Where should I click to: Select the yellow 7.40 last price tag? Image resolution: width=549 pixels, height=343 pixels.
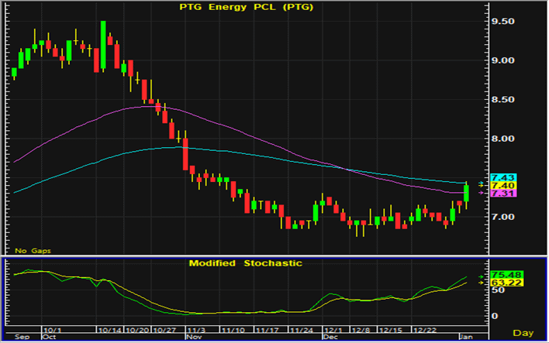tap(509, 186)
